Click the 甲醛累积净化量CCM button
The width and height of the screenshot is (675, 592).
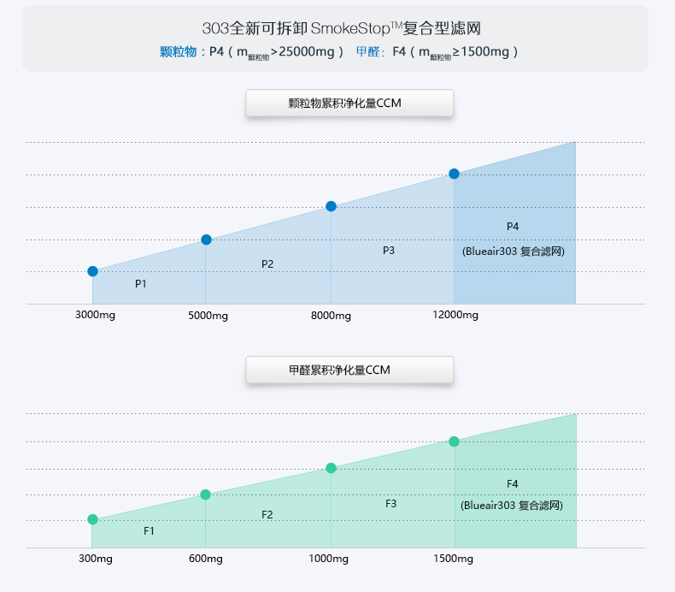[349, 370]
